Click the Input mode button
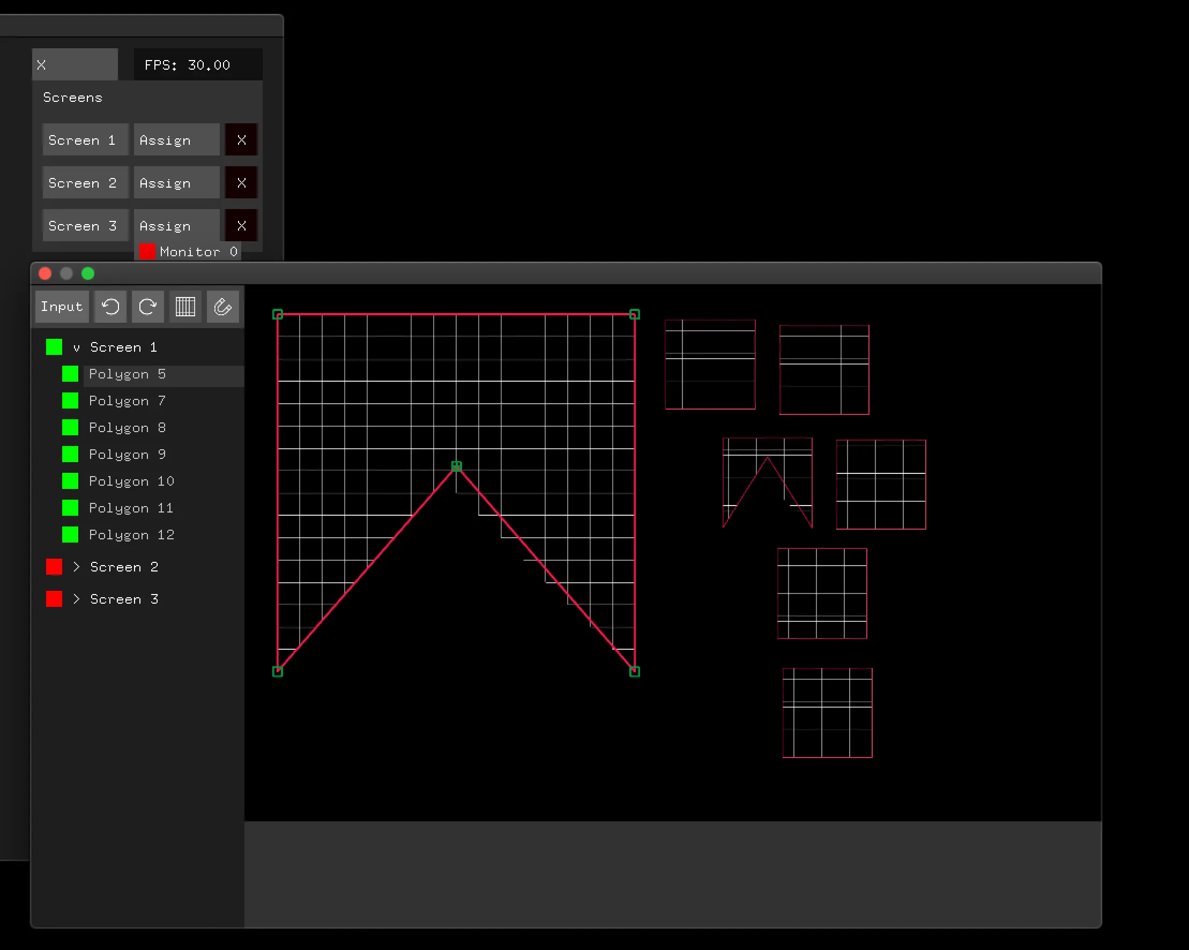Screen dimensions: 1189x950 tap(62, 307)
